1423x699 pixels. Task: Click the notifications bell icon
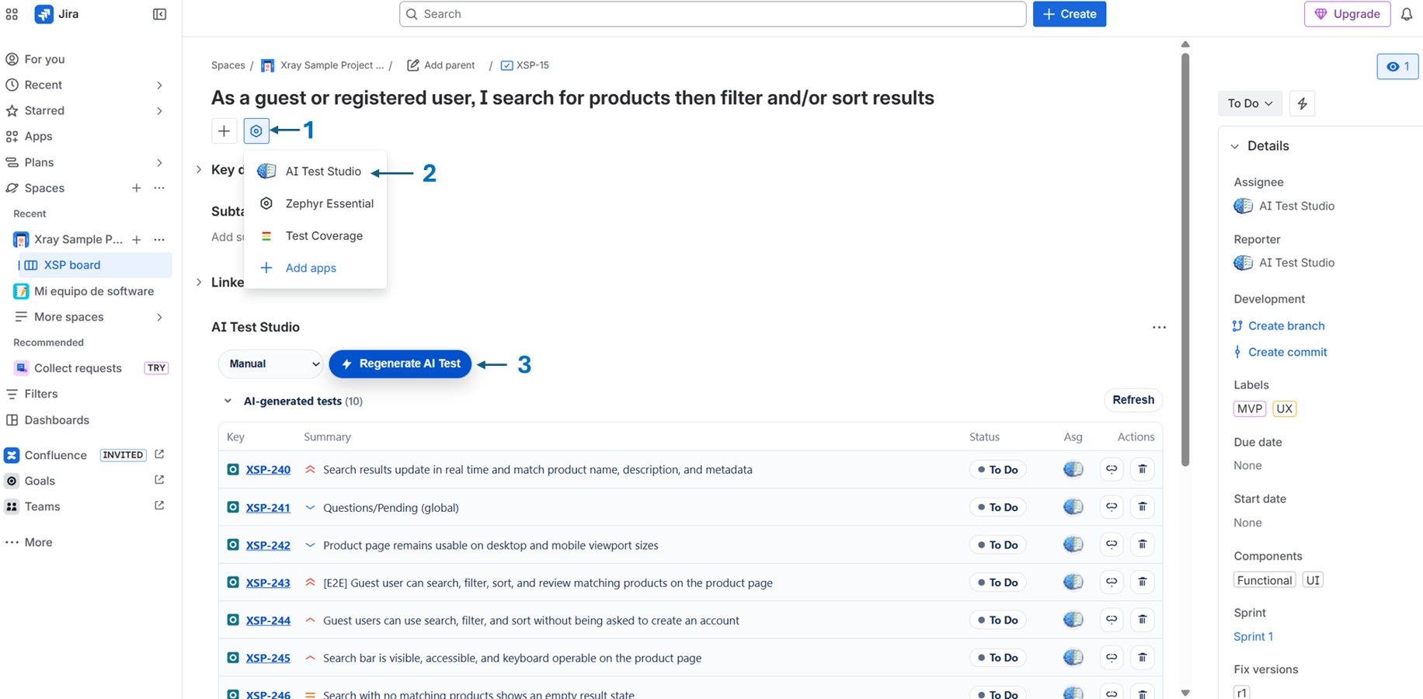click(1407, 13)
